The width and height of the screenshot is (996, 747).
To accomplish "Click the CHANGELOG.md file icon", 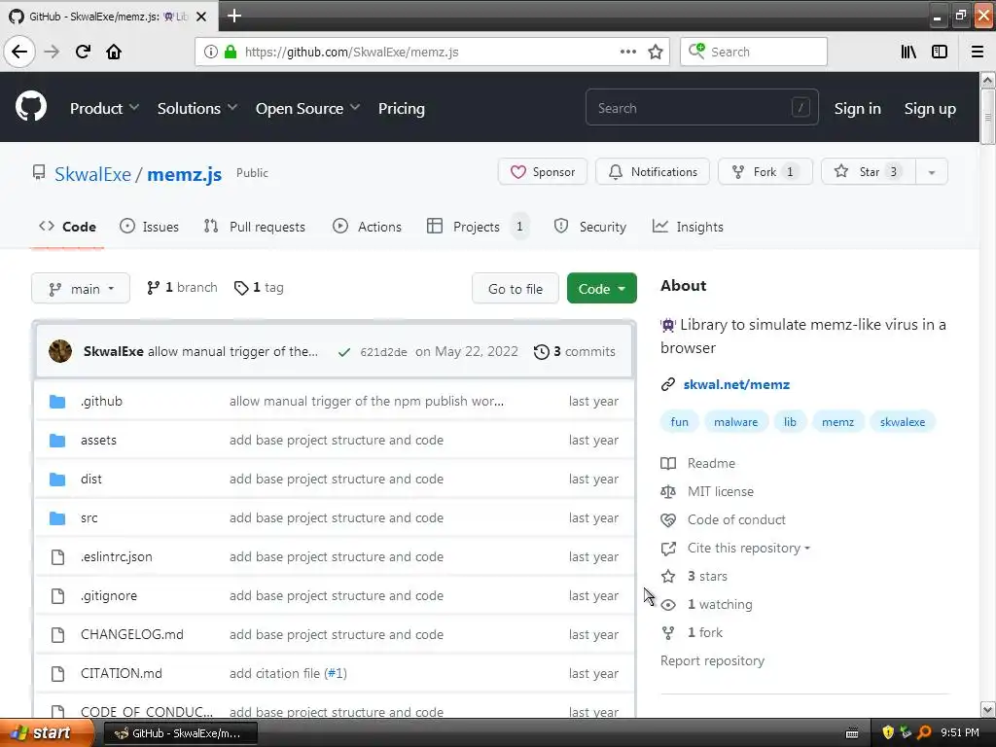I will [57, 634].
